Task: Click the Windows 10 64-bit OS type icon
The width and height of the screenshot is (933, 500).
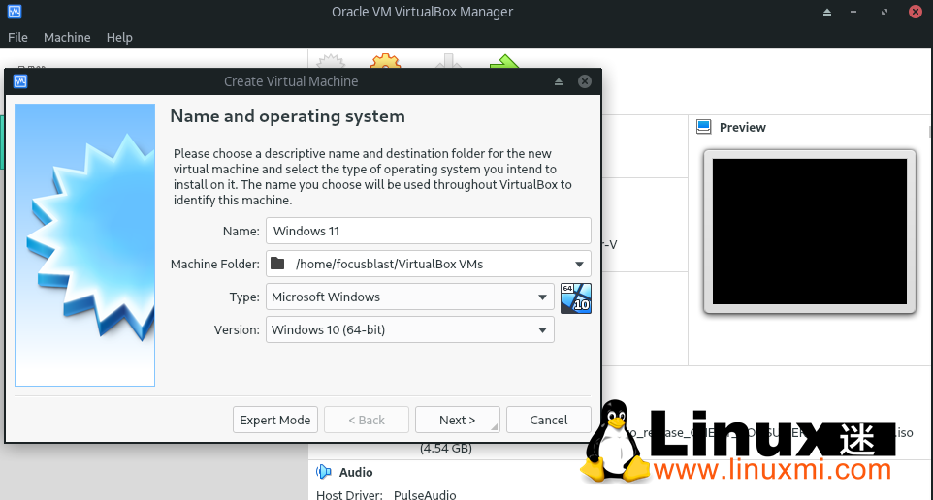Action: (576, 297)
